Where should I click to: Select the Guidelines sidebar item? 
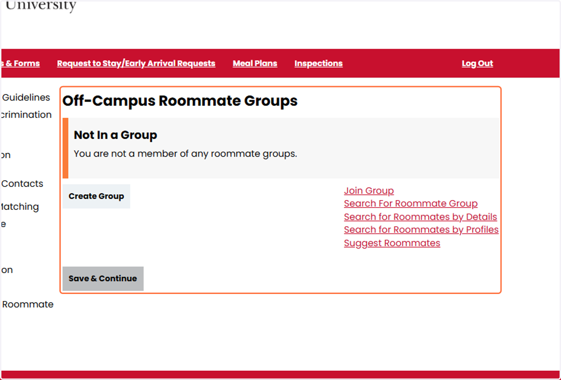[26, 97]
